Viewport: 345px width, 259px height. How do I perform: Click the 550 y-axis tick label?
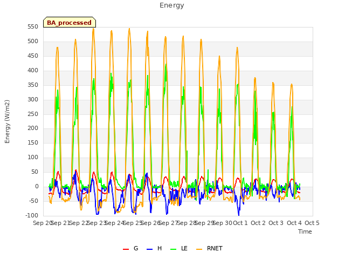[x=33, y=27]
